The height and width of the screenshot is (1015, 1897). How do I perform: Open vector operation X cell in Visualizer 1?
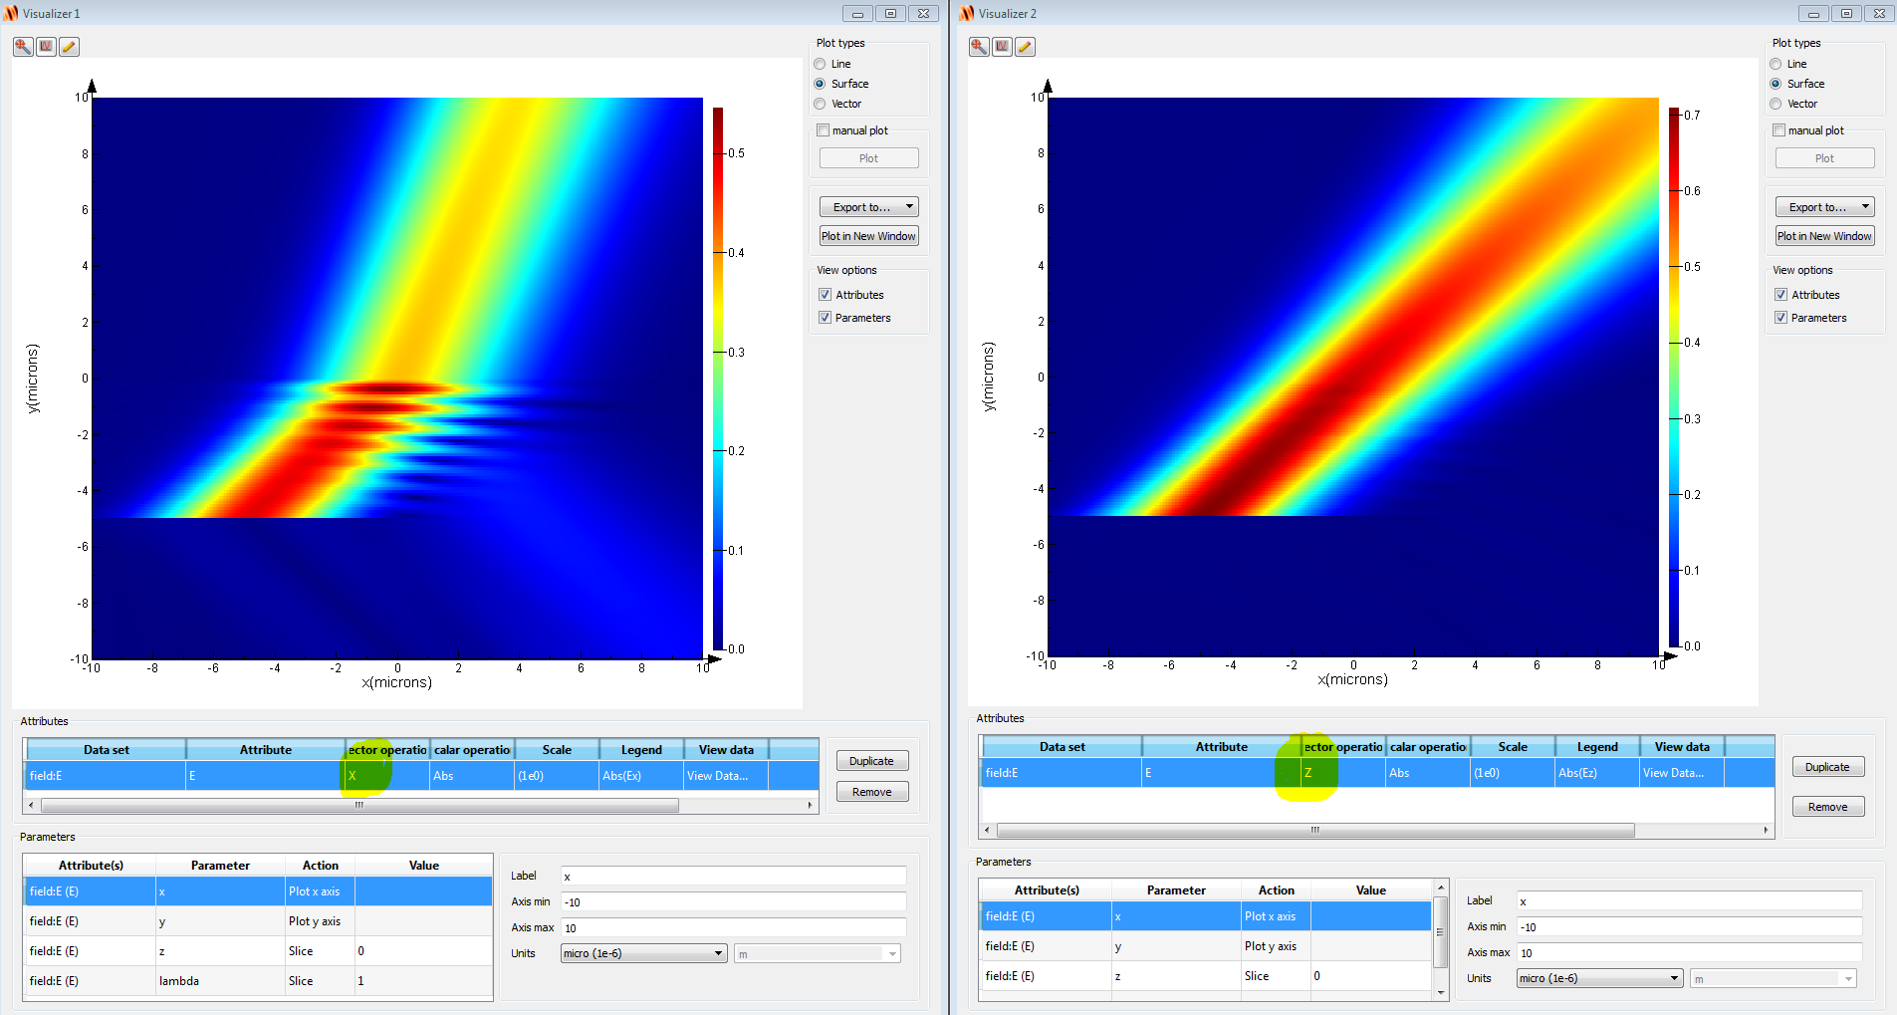[x=386, y=776]
